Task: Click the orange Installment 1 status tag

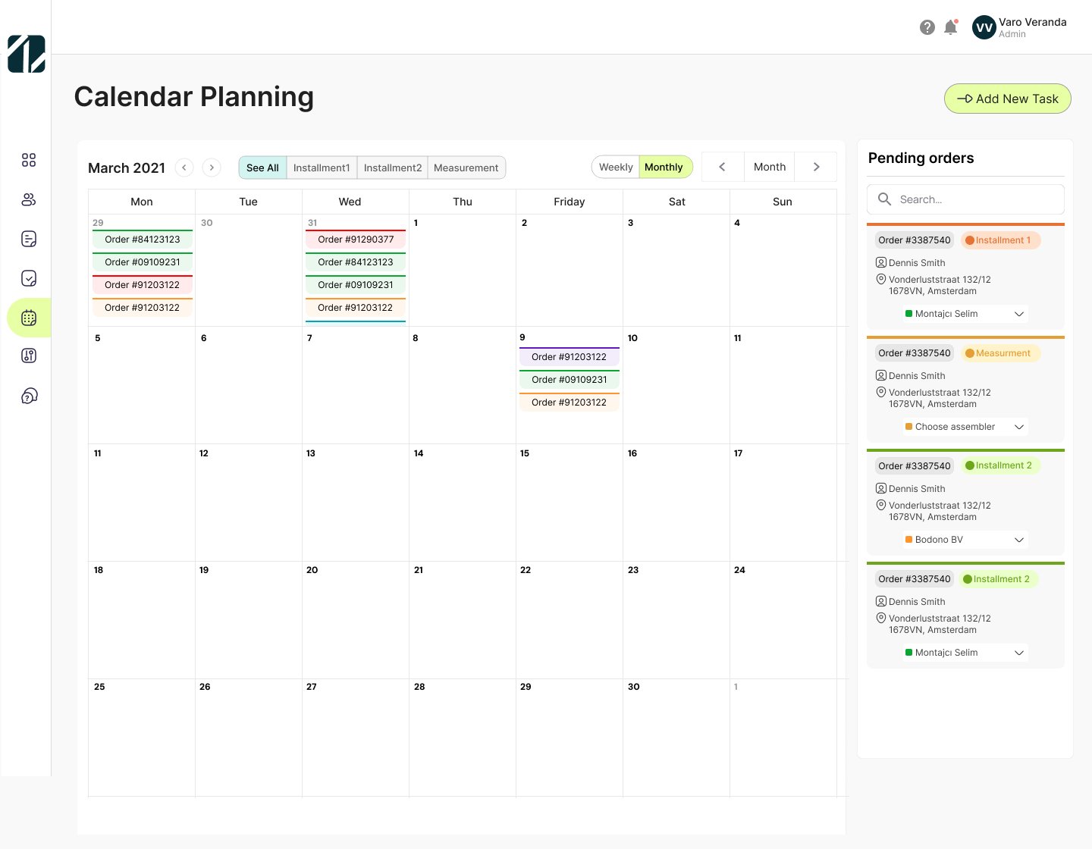Action: click(1000, 240)
